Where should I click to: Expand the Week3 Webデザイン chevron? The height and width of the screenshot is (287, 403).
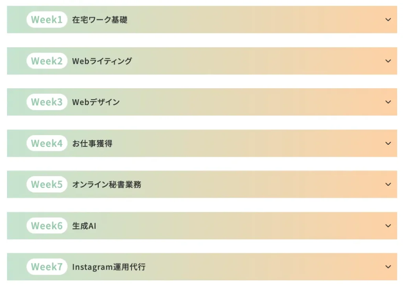tap(388, 102)
